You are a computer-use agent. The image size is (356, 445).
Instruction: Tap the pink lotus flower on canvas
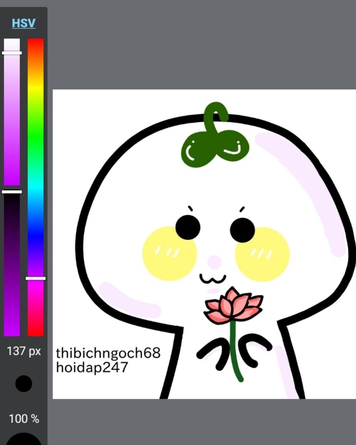tap(234, 306)
